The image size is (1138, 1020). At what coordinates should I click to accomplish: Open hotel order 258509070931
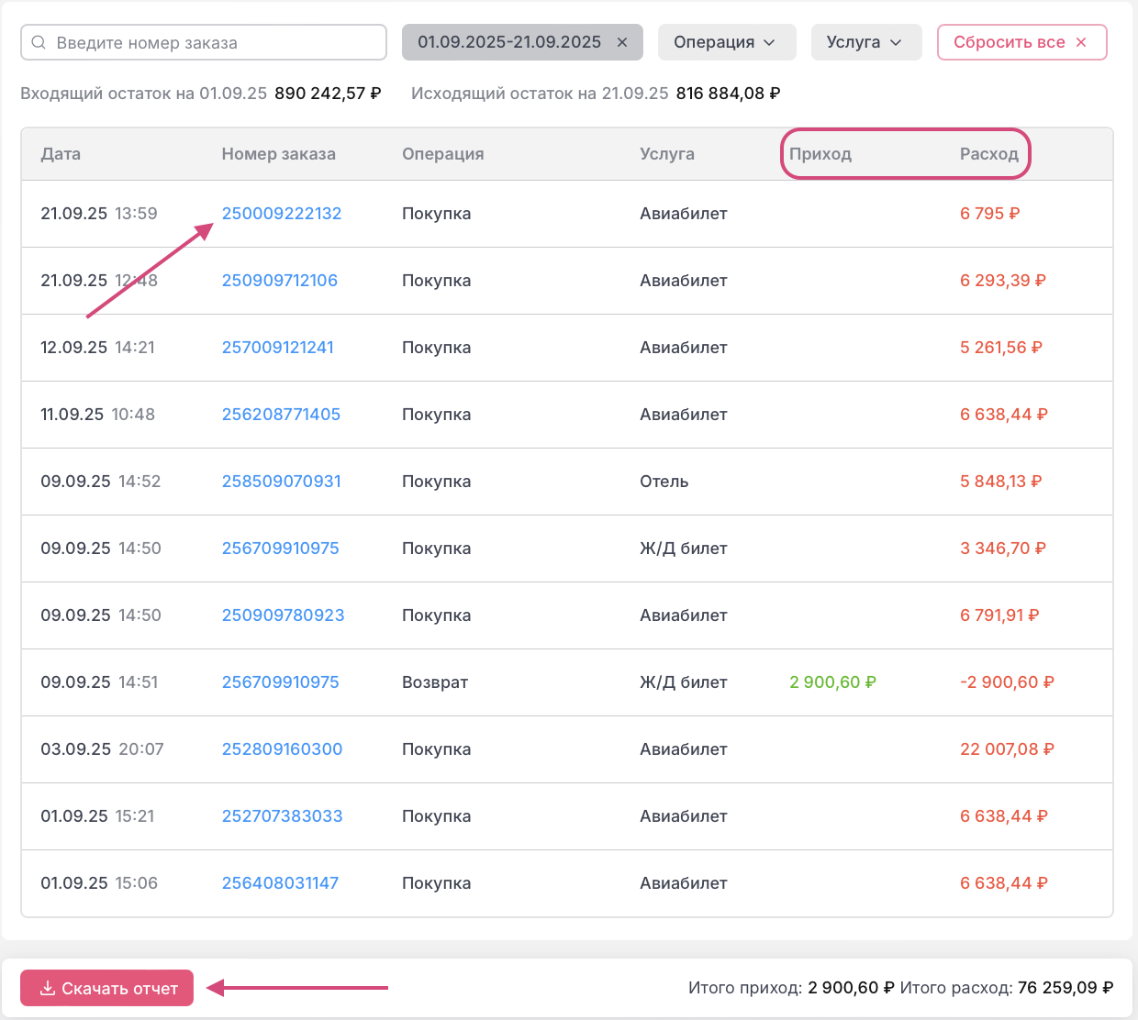click(282, 482)
